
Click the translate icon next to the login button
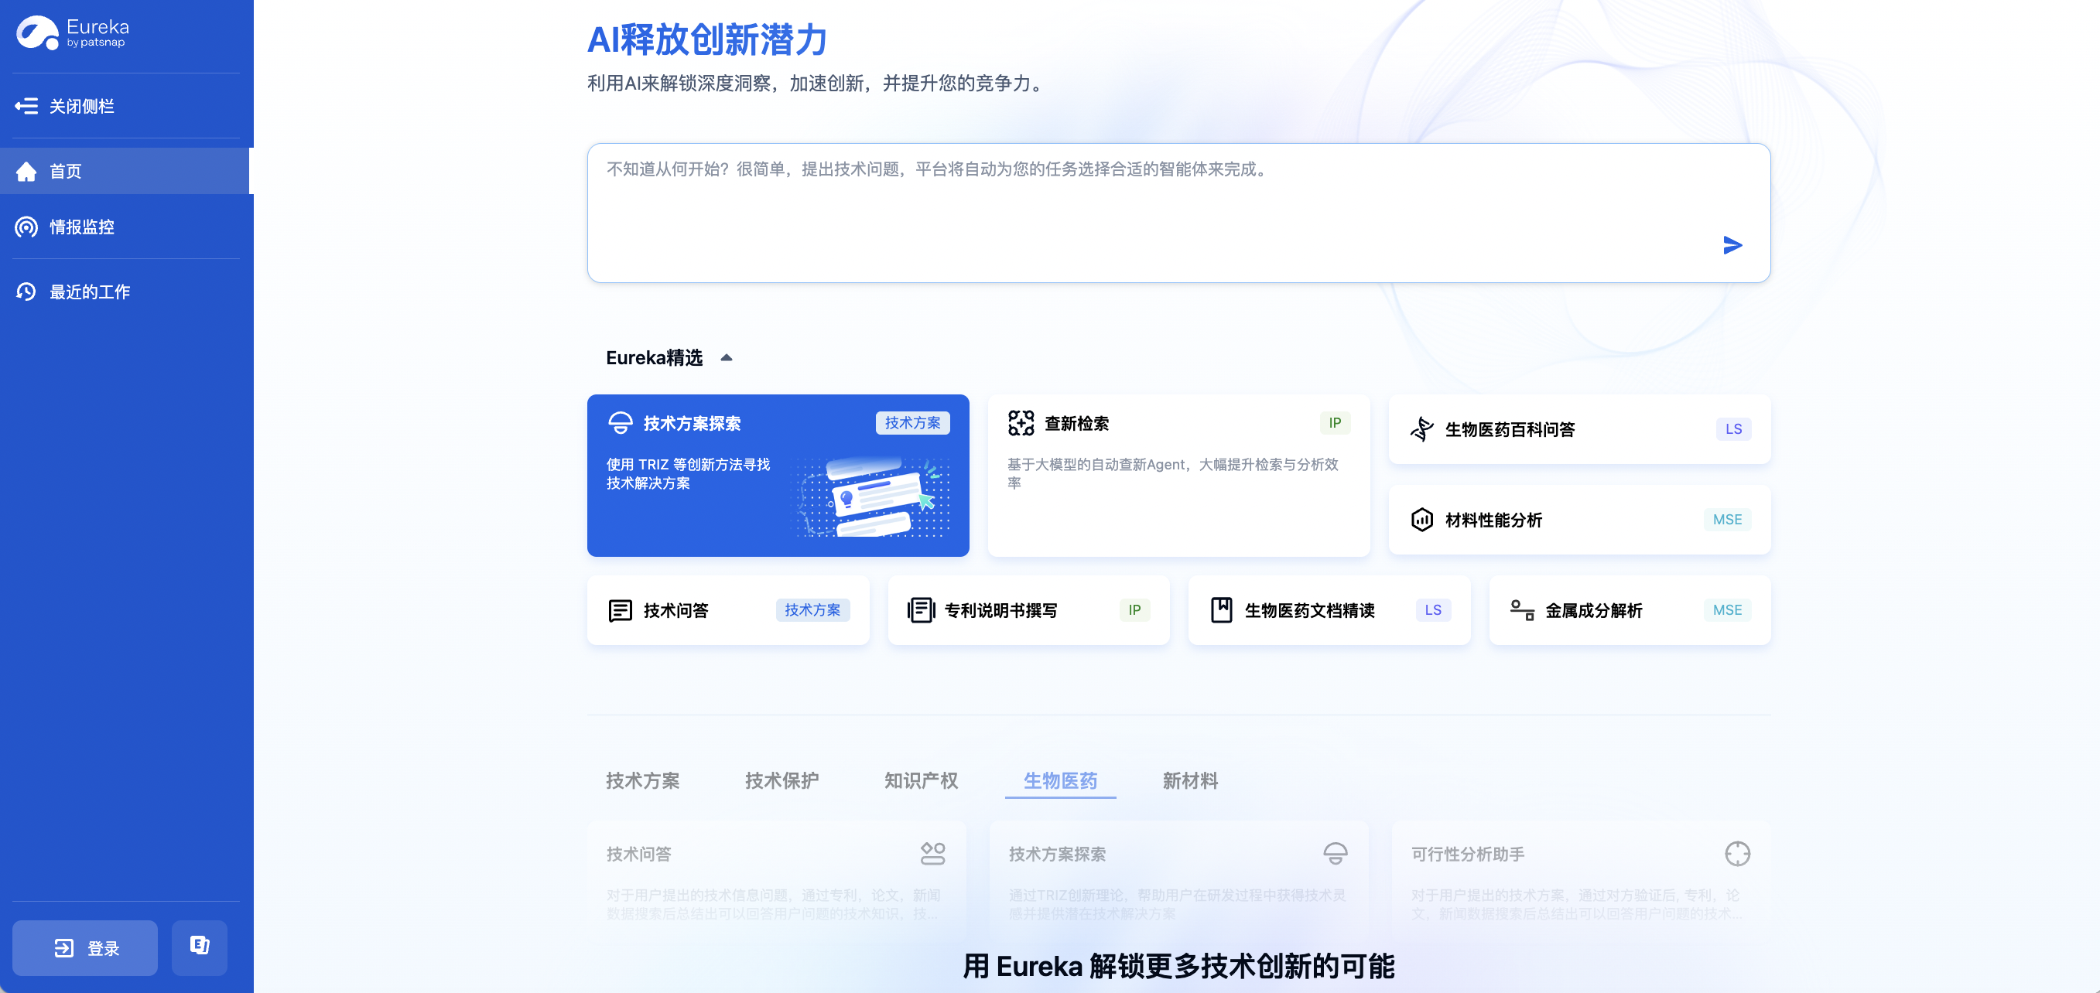point(200,947)
